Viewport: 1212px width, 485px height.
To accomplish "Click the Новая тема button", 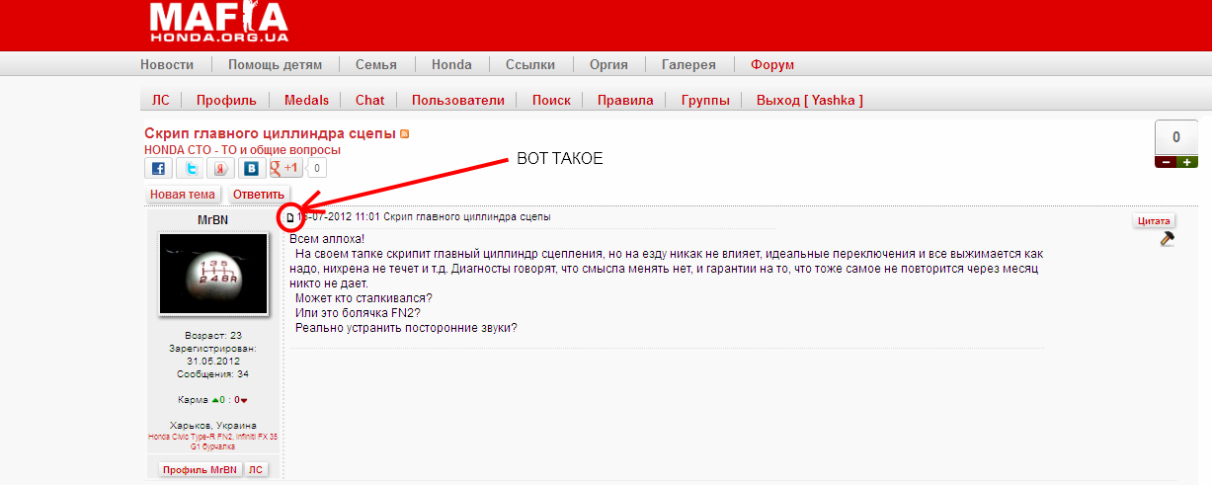I will 182,195.
